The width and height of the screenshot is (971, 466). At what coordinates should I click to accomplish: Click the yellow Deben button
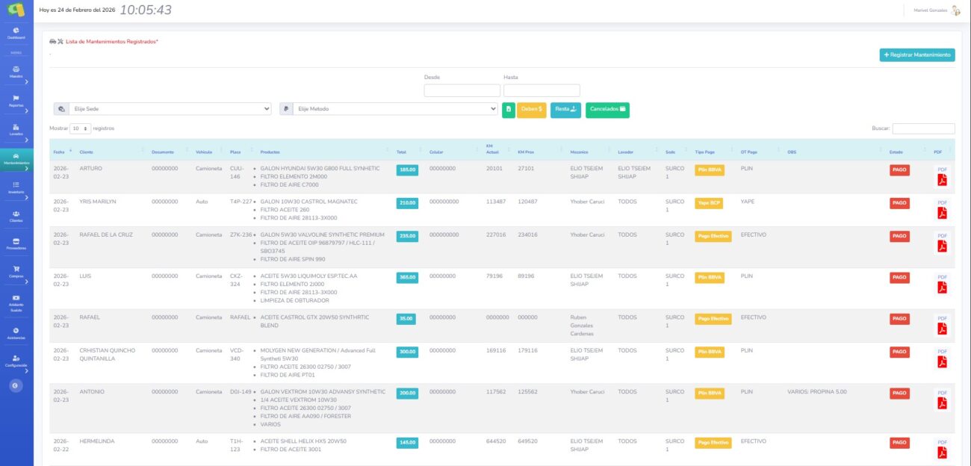(x=531, y=109)
